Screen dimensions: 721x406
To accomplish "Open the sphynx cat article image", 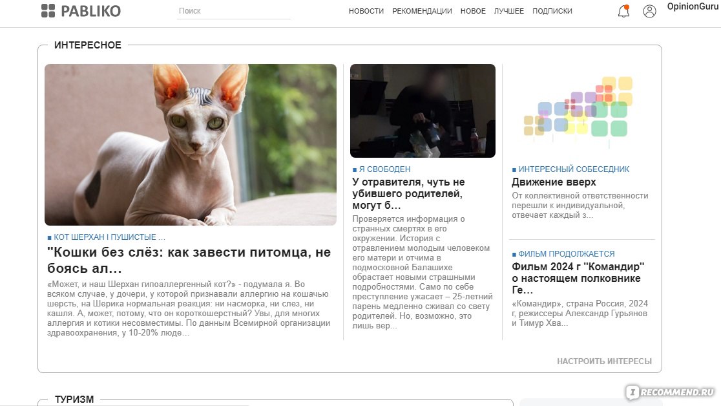I will [x=191, y=145].
